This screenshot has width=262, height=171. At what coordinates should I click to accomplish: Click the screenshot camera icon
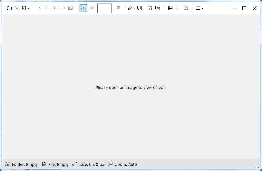(x=158, y=8)
